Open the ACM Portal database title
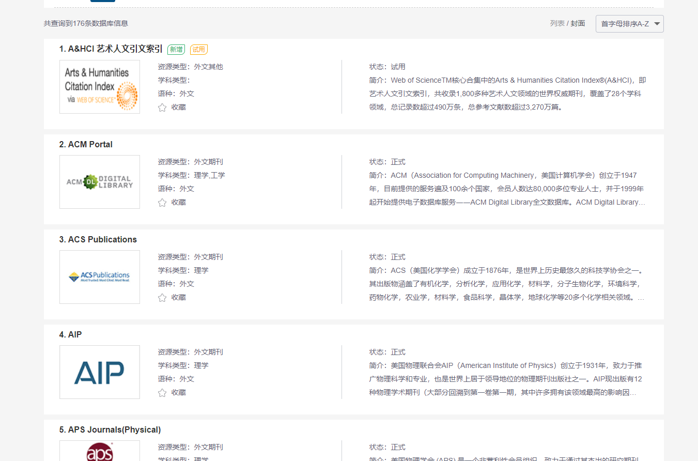The height and width of the screenshot is (461, 698). tap(86, 144)
